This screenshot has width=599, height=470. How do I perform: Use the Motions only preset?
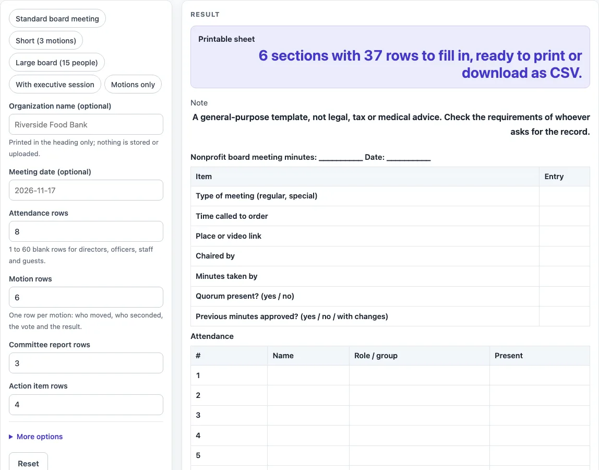tap(133, 85)
